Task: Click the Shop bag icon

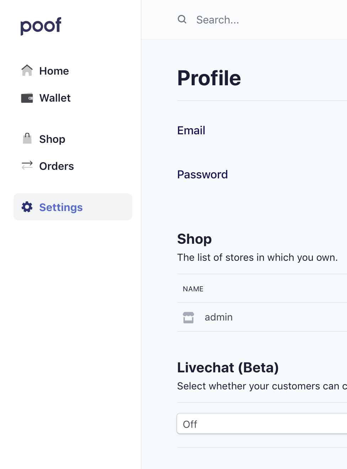Action: [x=27, y=139]
